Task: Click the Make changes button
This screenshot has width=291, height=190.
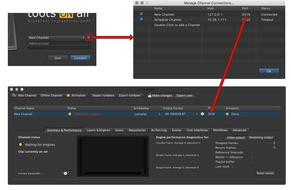Action: point(160,95)
